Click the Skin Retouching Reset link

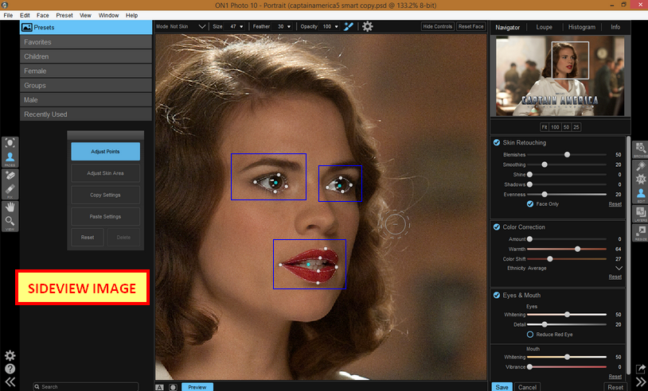click(x=615, y=204)
